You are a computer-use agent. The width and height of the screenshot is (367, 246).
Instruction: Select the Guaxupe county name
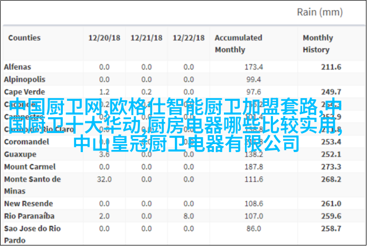[x=20, y=155]
